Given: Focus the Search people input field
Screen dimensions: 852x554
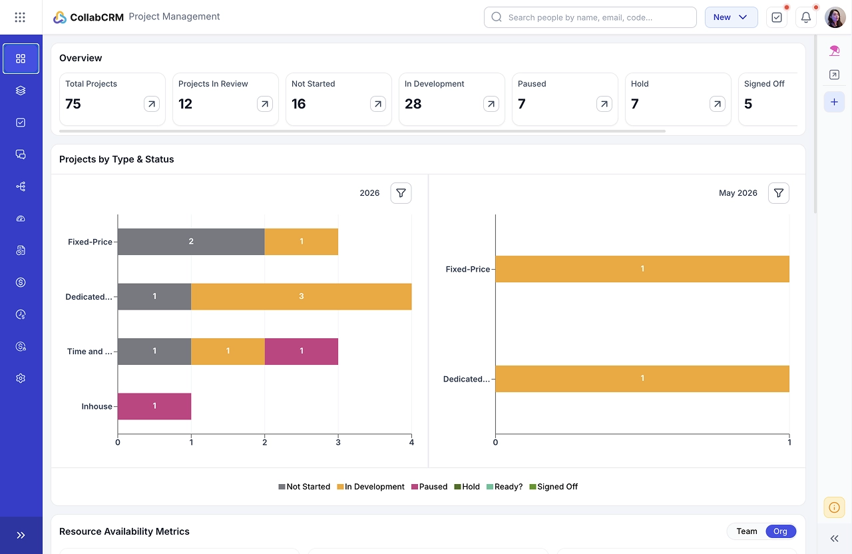Looking at the screenshot, I should point(590,17).
